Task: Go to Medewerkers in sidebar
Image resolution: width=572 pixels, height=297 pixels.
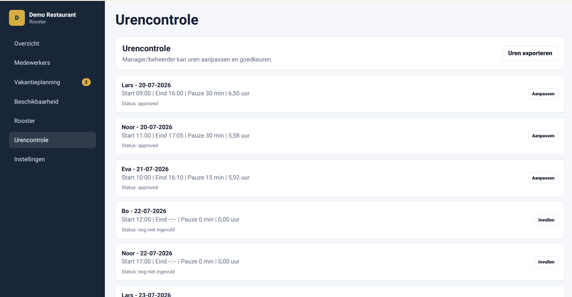Action: (52, 63)
